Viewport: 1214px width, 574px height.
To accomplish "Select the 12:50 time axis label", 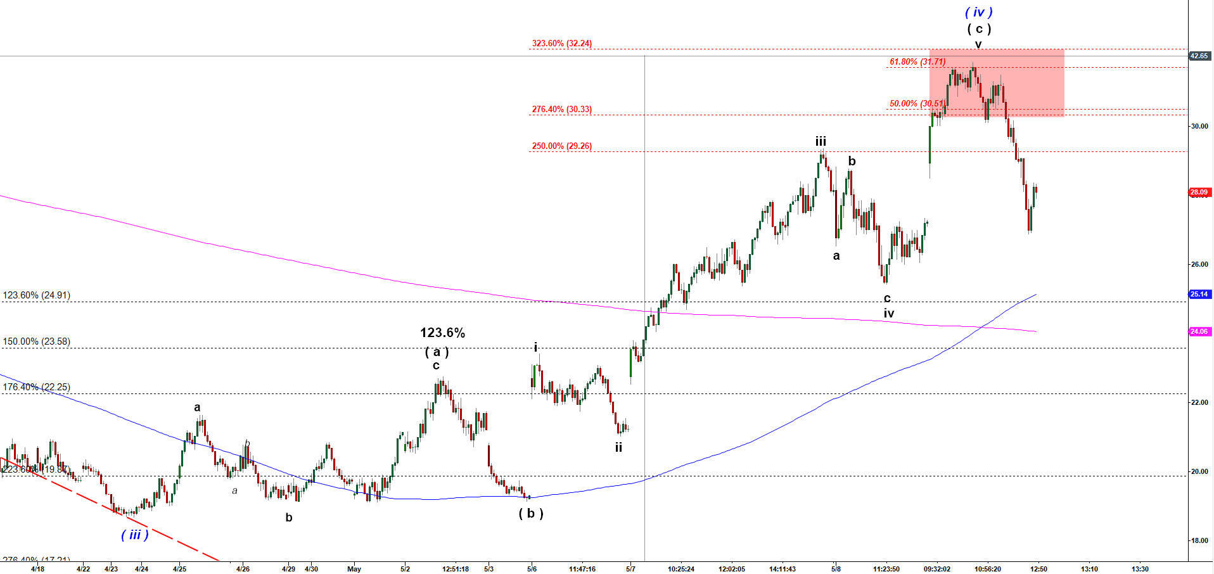I will pyautogui.click(x=1038, y=569).
